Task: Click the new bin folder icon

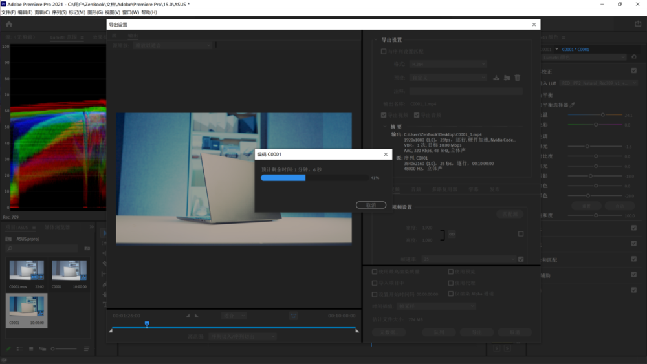Action: coord(87,248)
